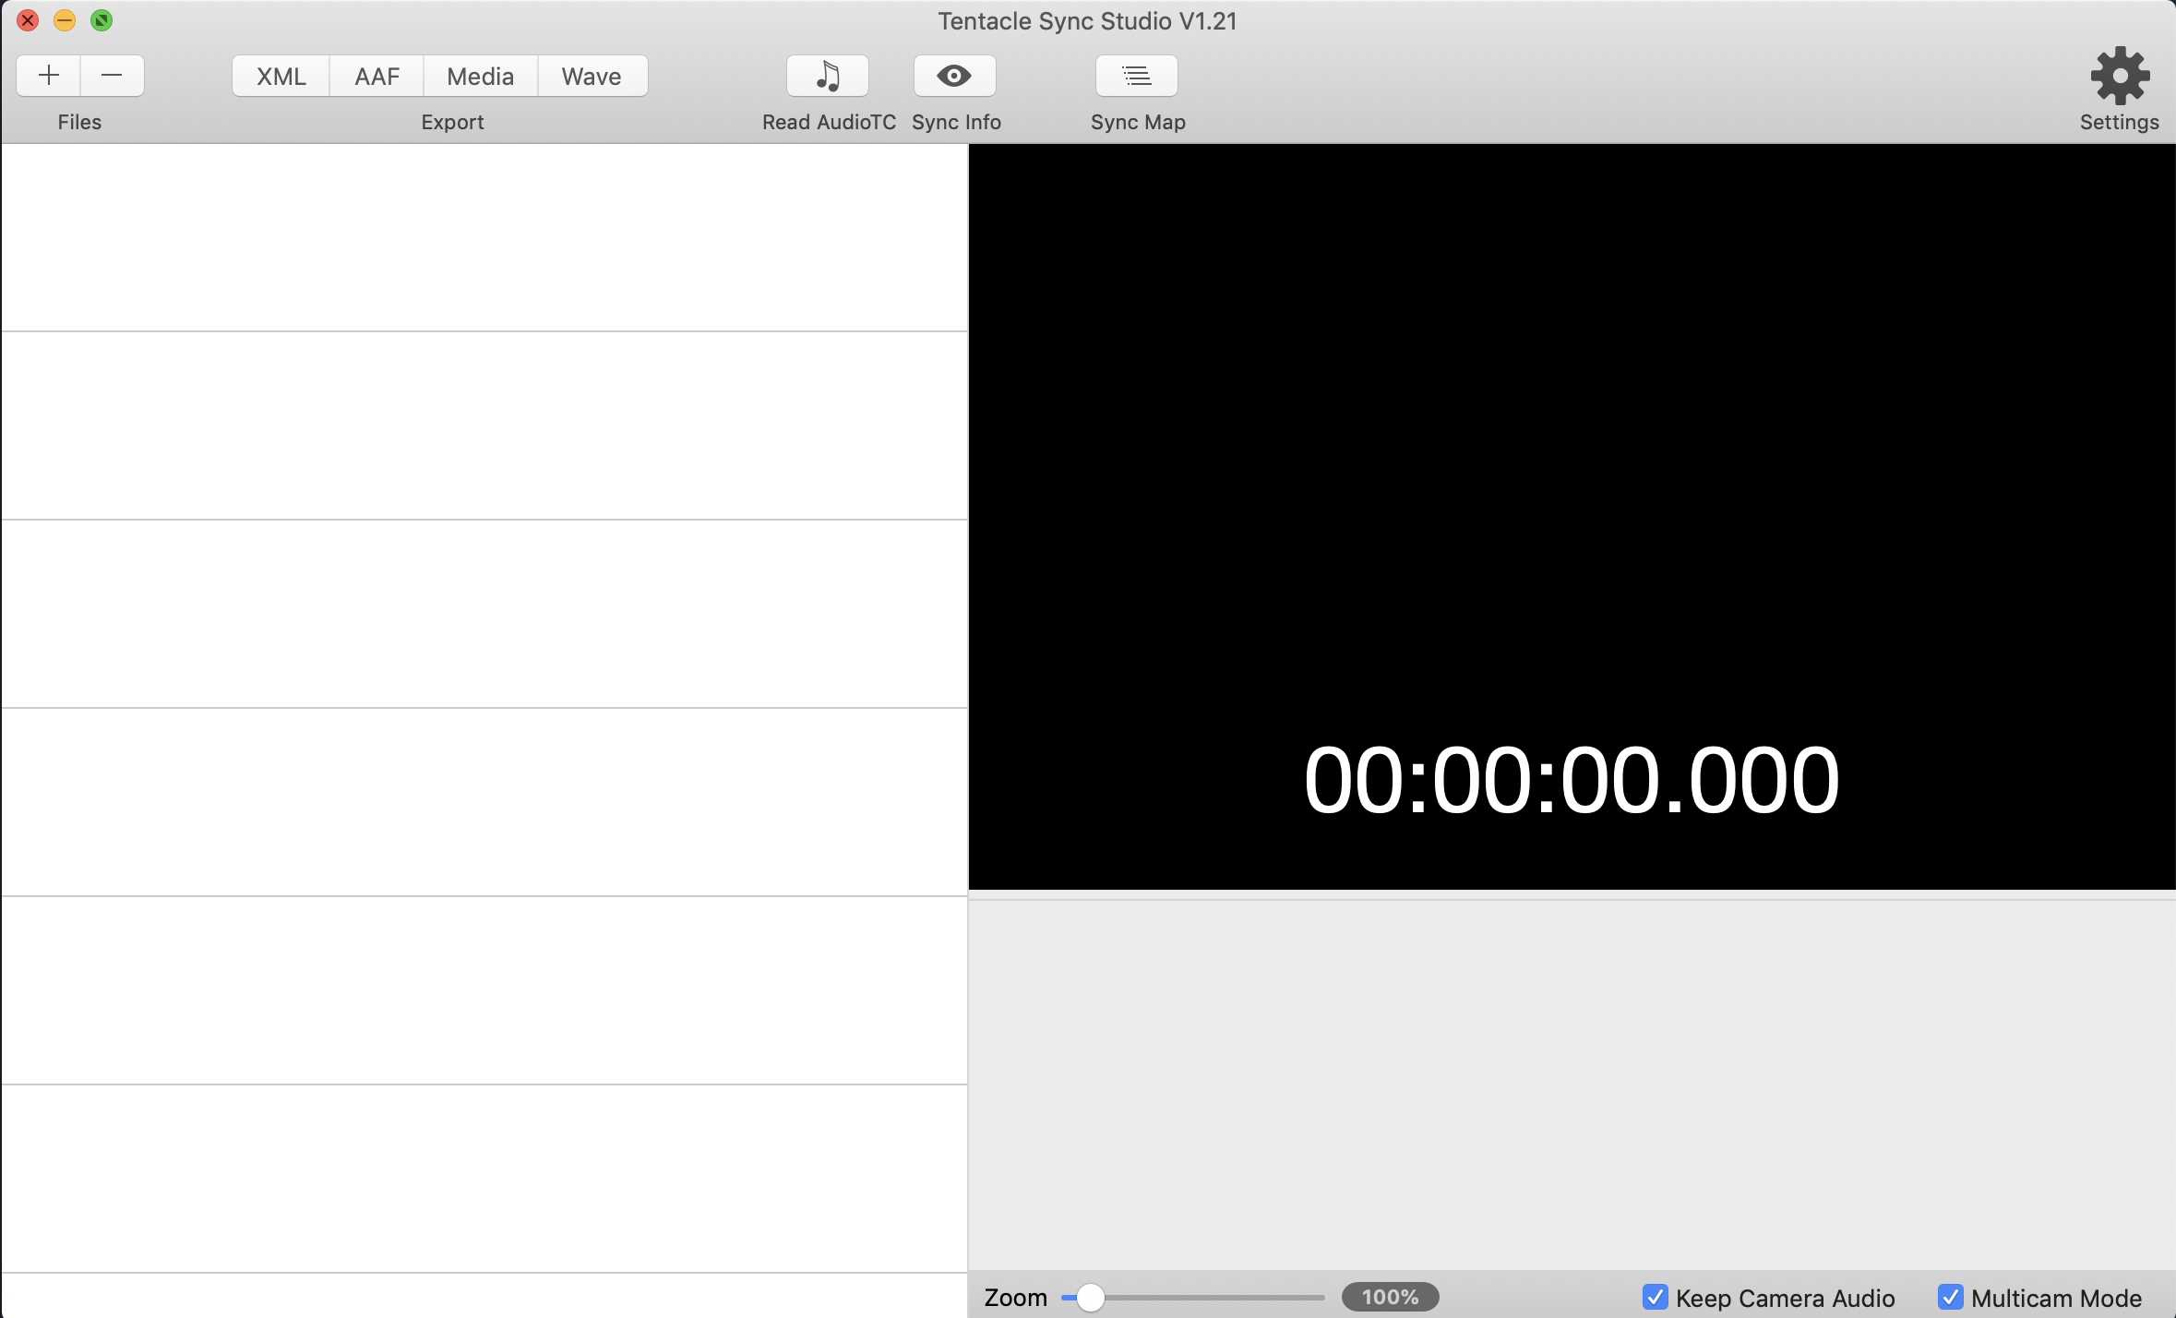Open Settings via the gear icon
This screenshot has height=1318, width=2176.
pos(2119,76)
